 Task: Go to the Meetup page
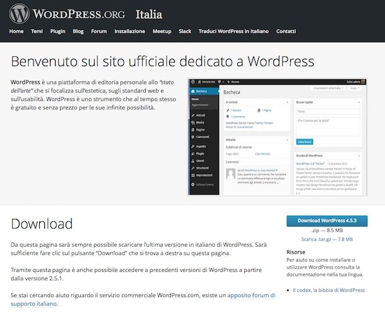162,31
